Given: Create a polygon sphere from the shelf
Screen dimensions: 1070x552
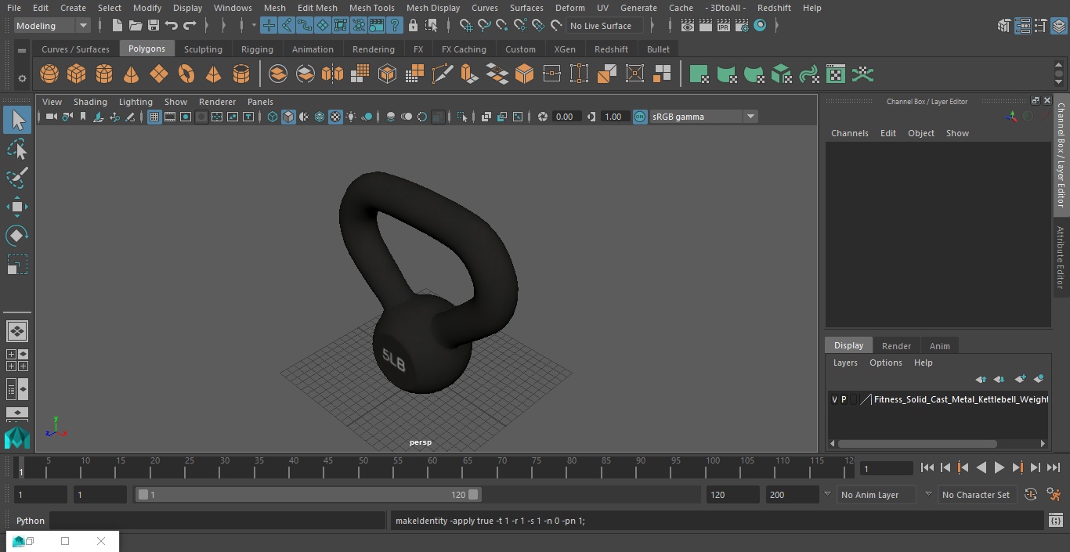Looking at the screenshot, I should (49, 74).
